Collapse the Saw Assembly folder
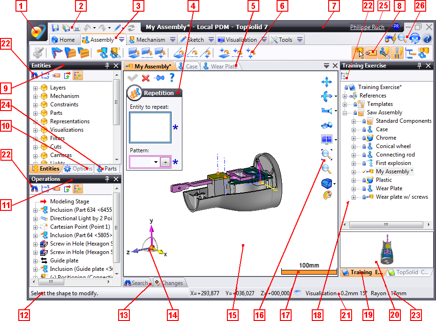 pos(346,112)
